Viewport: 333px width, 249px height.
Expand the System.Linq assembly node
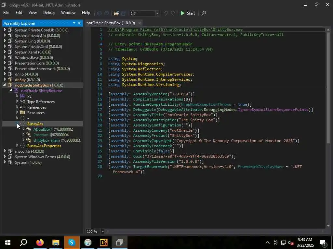coord(5,41)
